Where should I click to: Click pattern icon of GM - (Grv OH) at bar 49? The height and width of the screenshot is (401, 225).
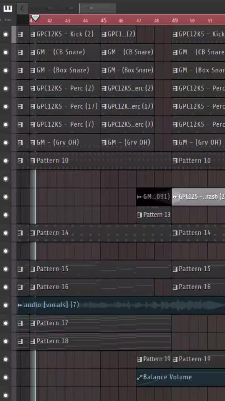point(175,143)
